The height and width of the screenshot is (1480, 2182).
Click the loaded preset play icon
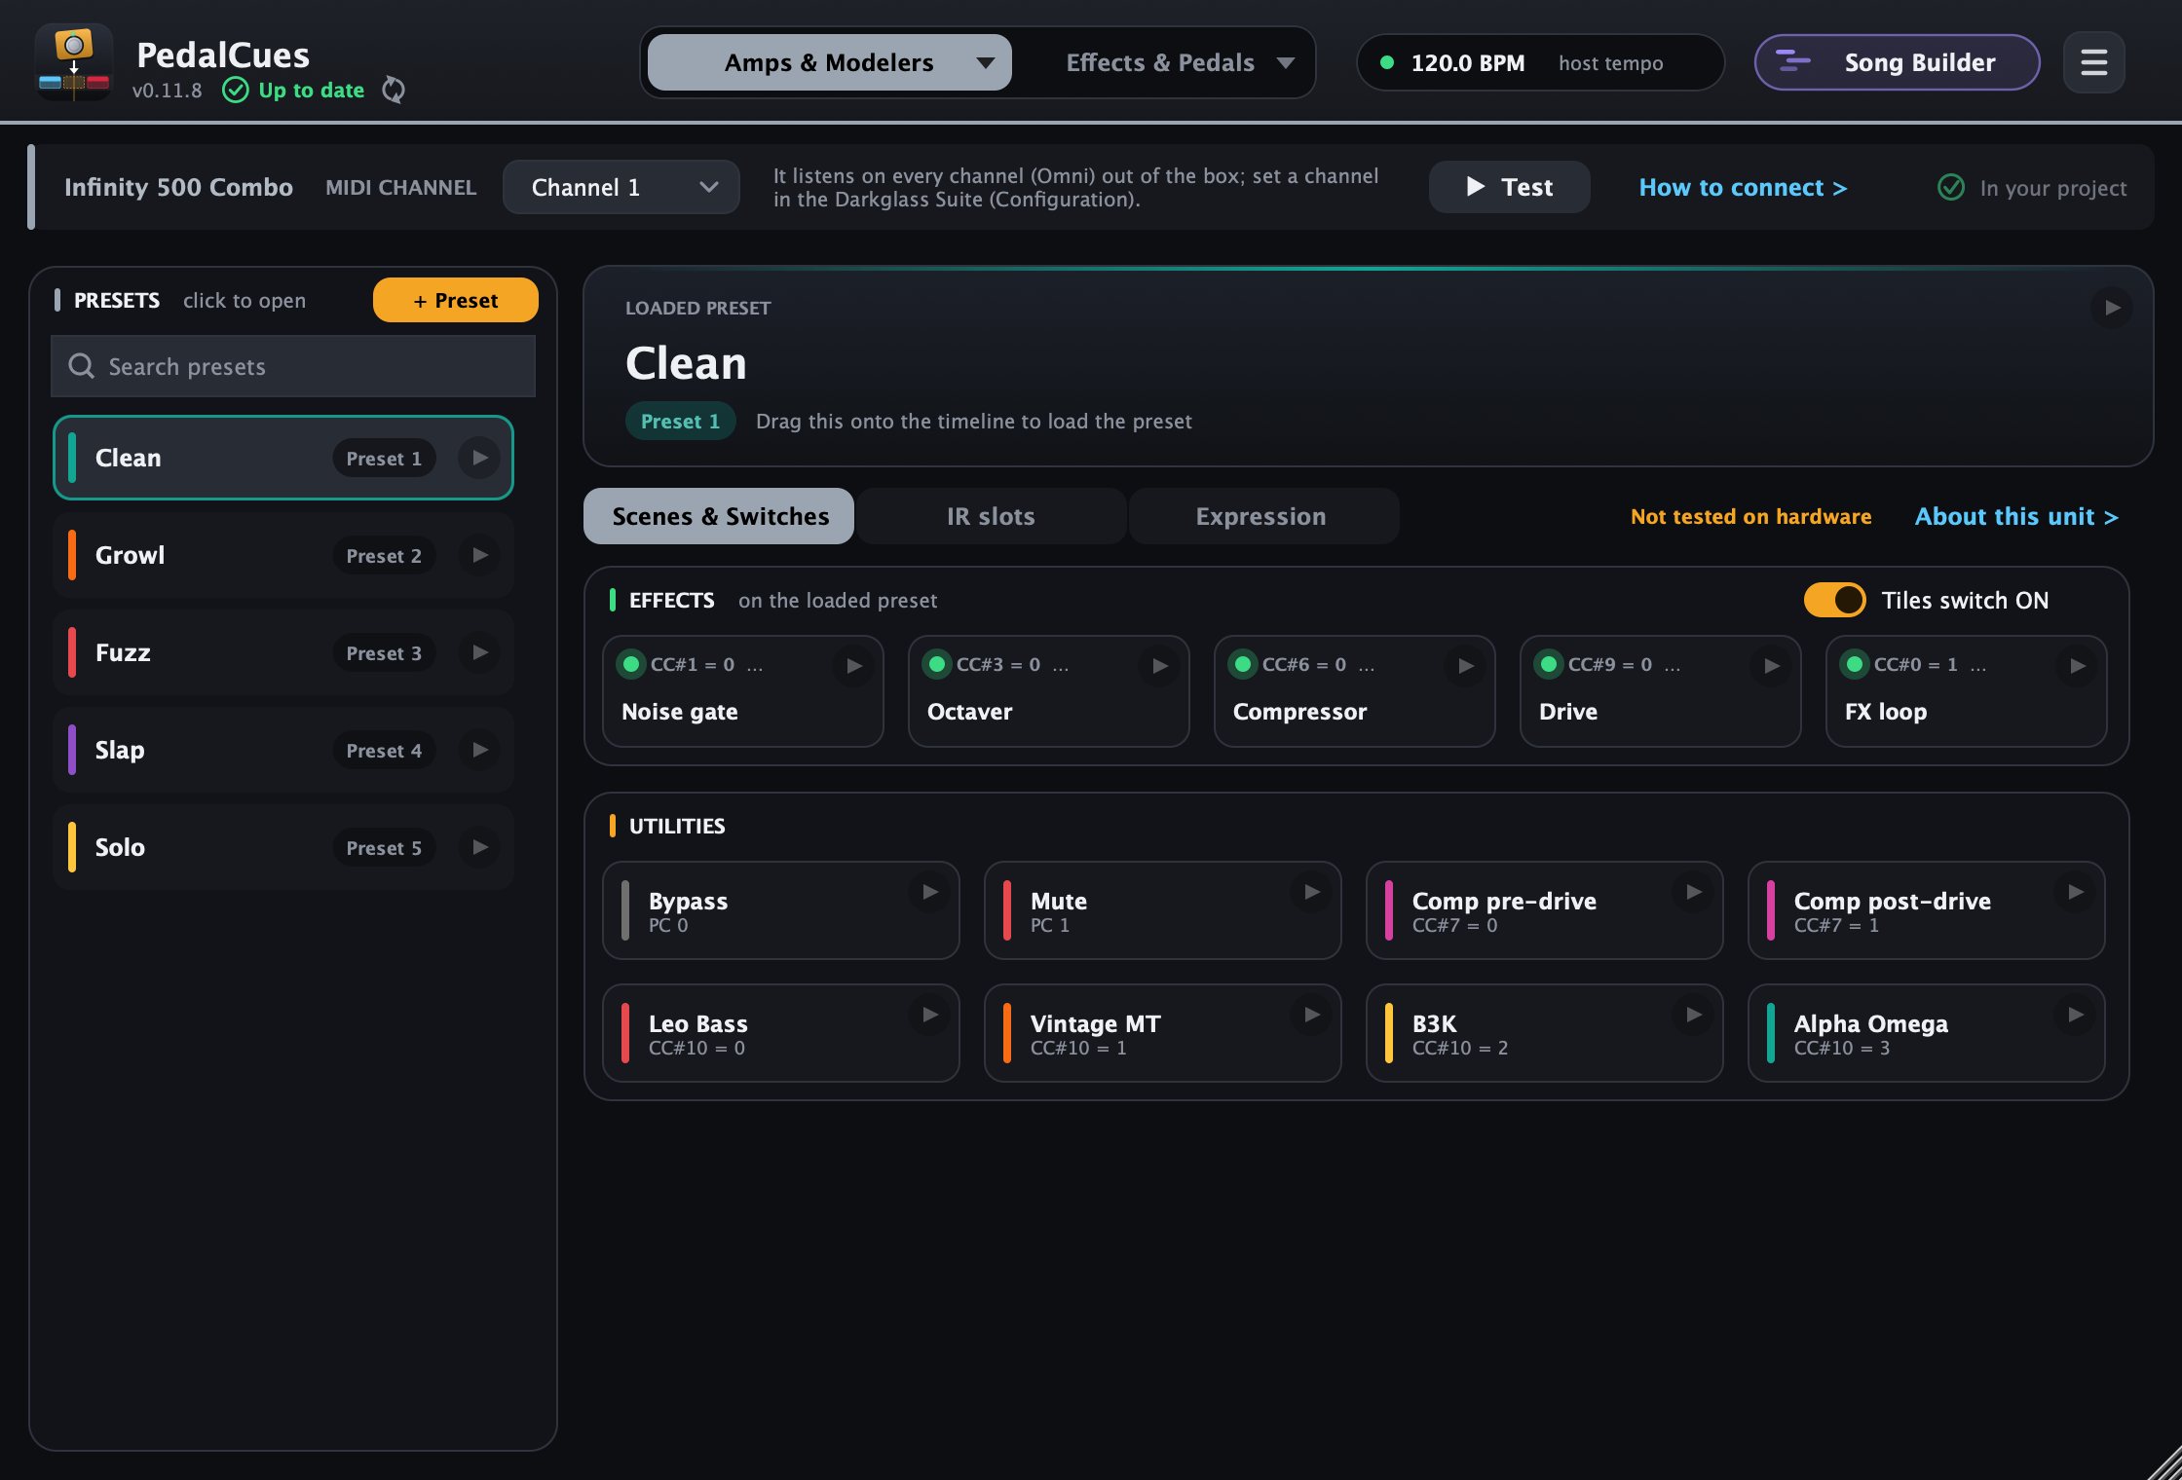point(2112,308)
